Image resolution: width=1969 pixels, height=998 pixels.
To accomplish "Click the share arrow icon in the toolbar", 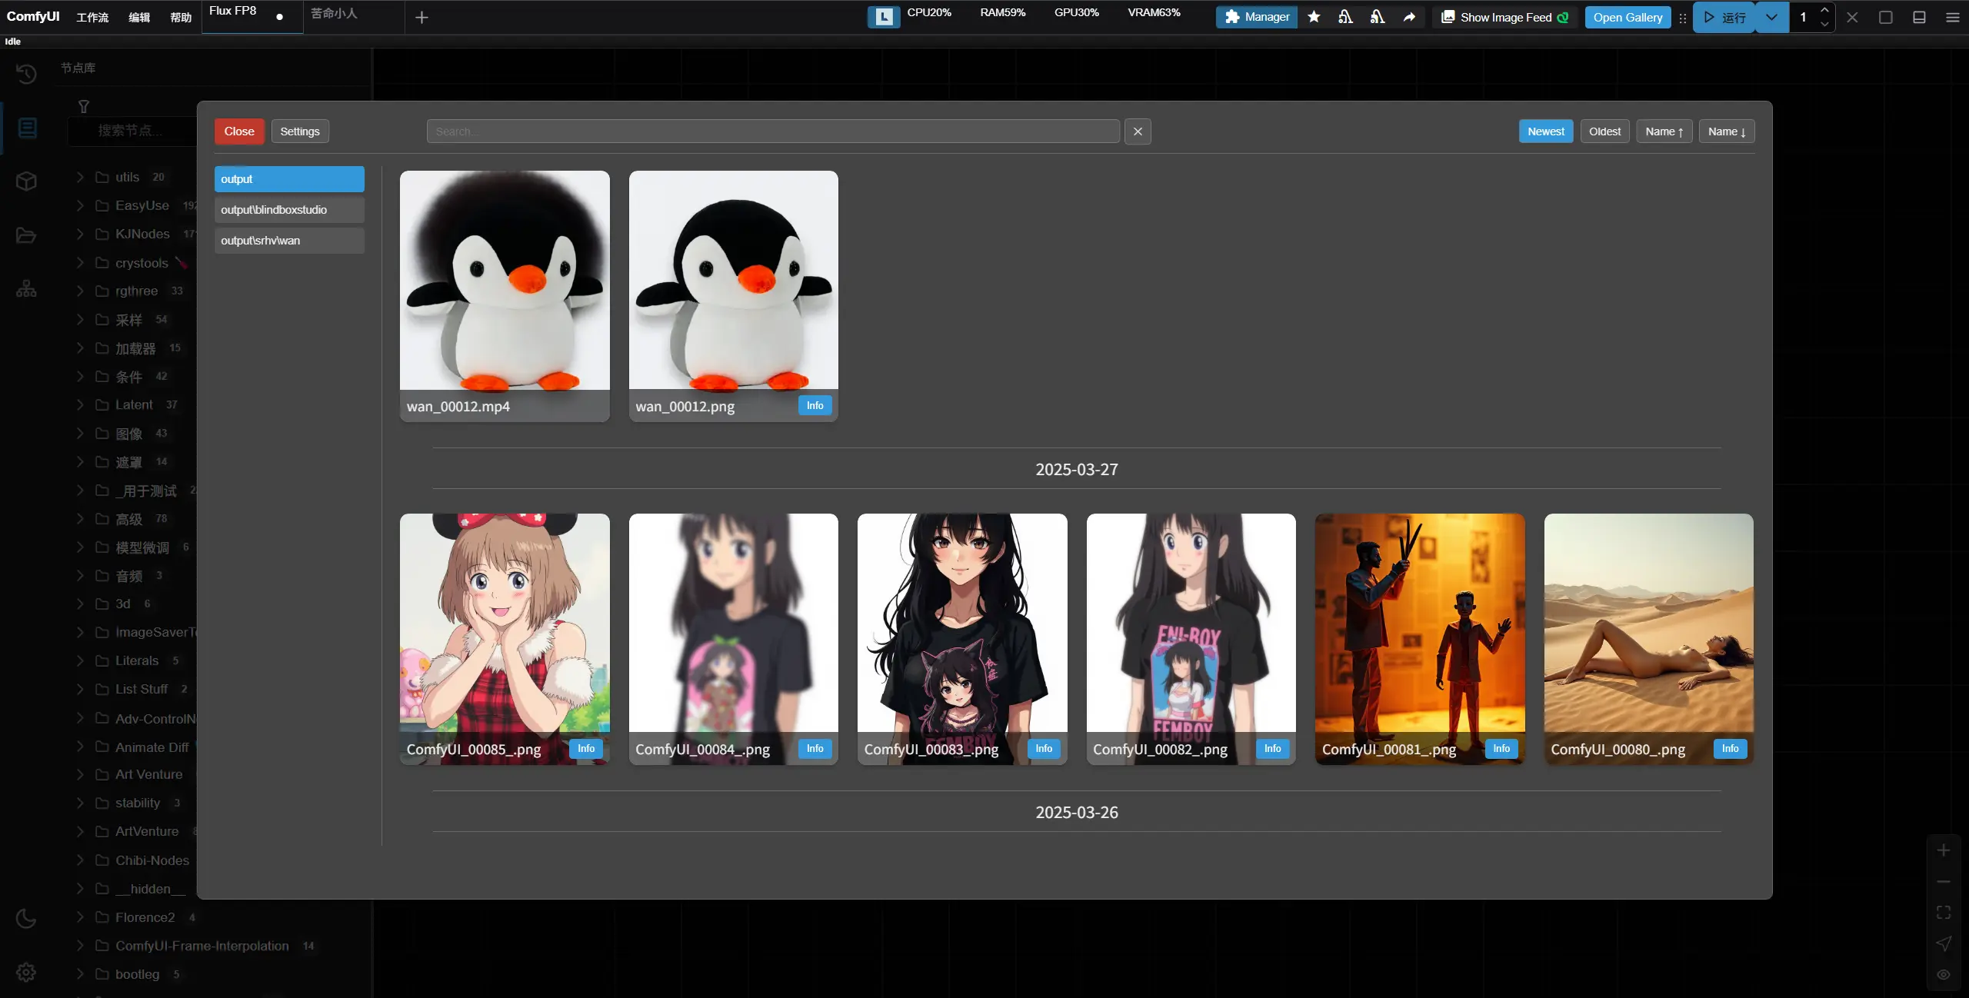I will pyautogui.click(x=1409, y=17).
